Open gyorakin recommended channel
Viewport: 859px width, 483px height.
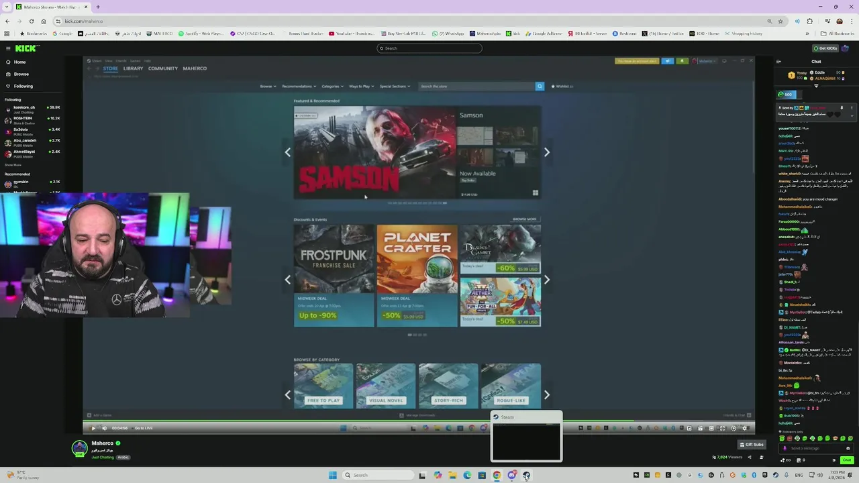32,182
